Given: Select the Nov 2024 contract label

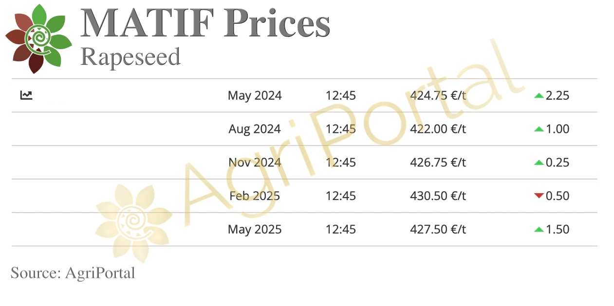Looking at the screenshot, I should (255, 162).
